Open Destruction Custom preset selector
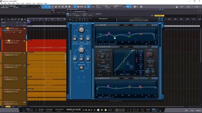202x113 pixels. point(126,47)
